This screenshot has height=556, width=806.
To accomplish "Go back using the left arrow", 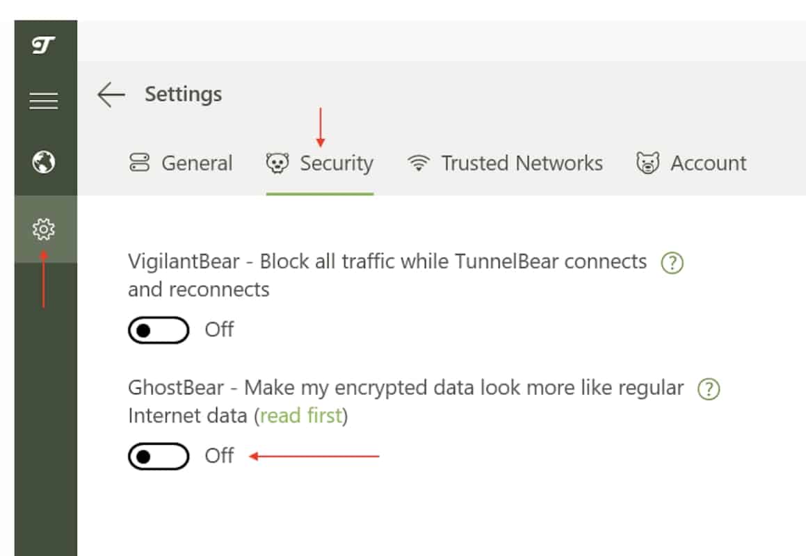I will click(111, 95).
